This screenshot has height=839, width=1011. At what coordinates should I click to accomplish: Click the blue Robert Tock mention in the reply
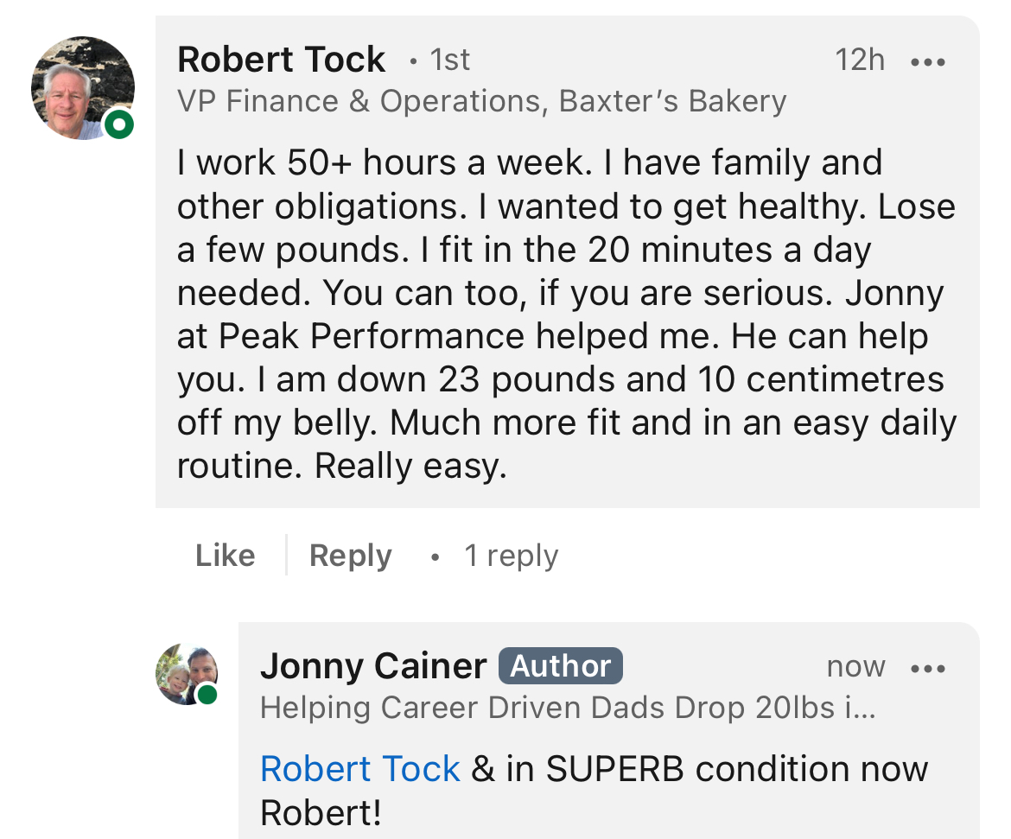click(x=359, y=769)
